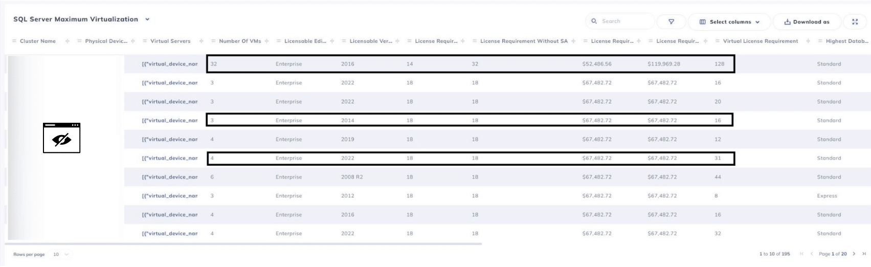Sort by Virtual Servers header
The width and height of the screenshot is (871, 267).
(170, 41)
